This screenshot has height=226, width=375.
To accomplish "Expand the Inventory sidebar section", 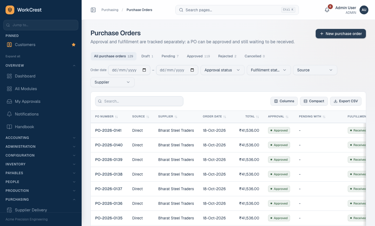I will pyautogui.click(x=41, y=164).
